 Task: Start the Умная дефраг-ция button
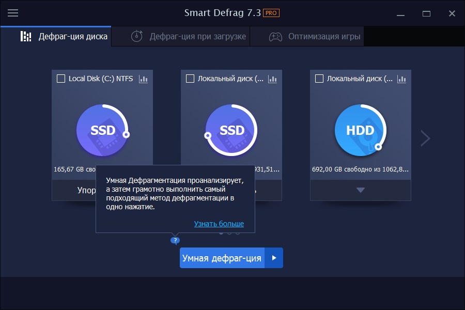[222, 258]
